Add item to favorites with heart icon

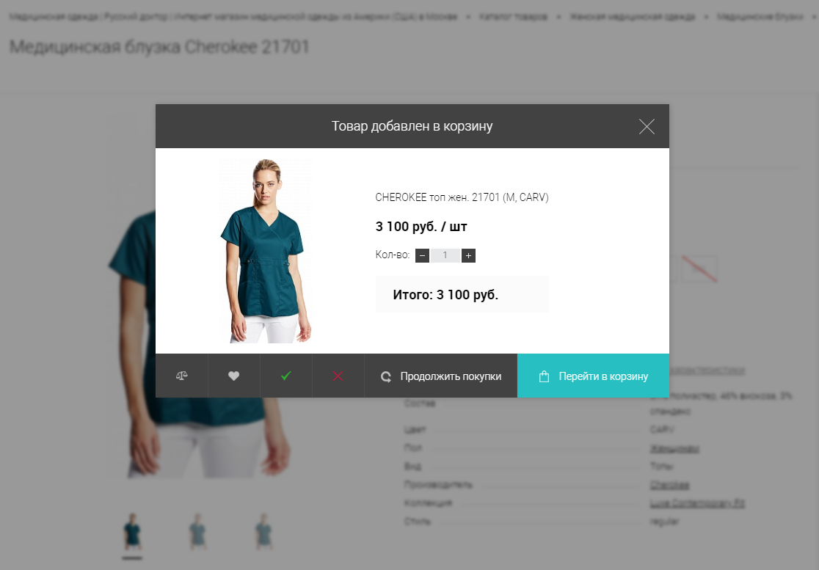coord(234,376)
